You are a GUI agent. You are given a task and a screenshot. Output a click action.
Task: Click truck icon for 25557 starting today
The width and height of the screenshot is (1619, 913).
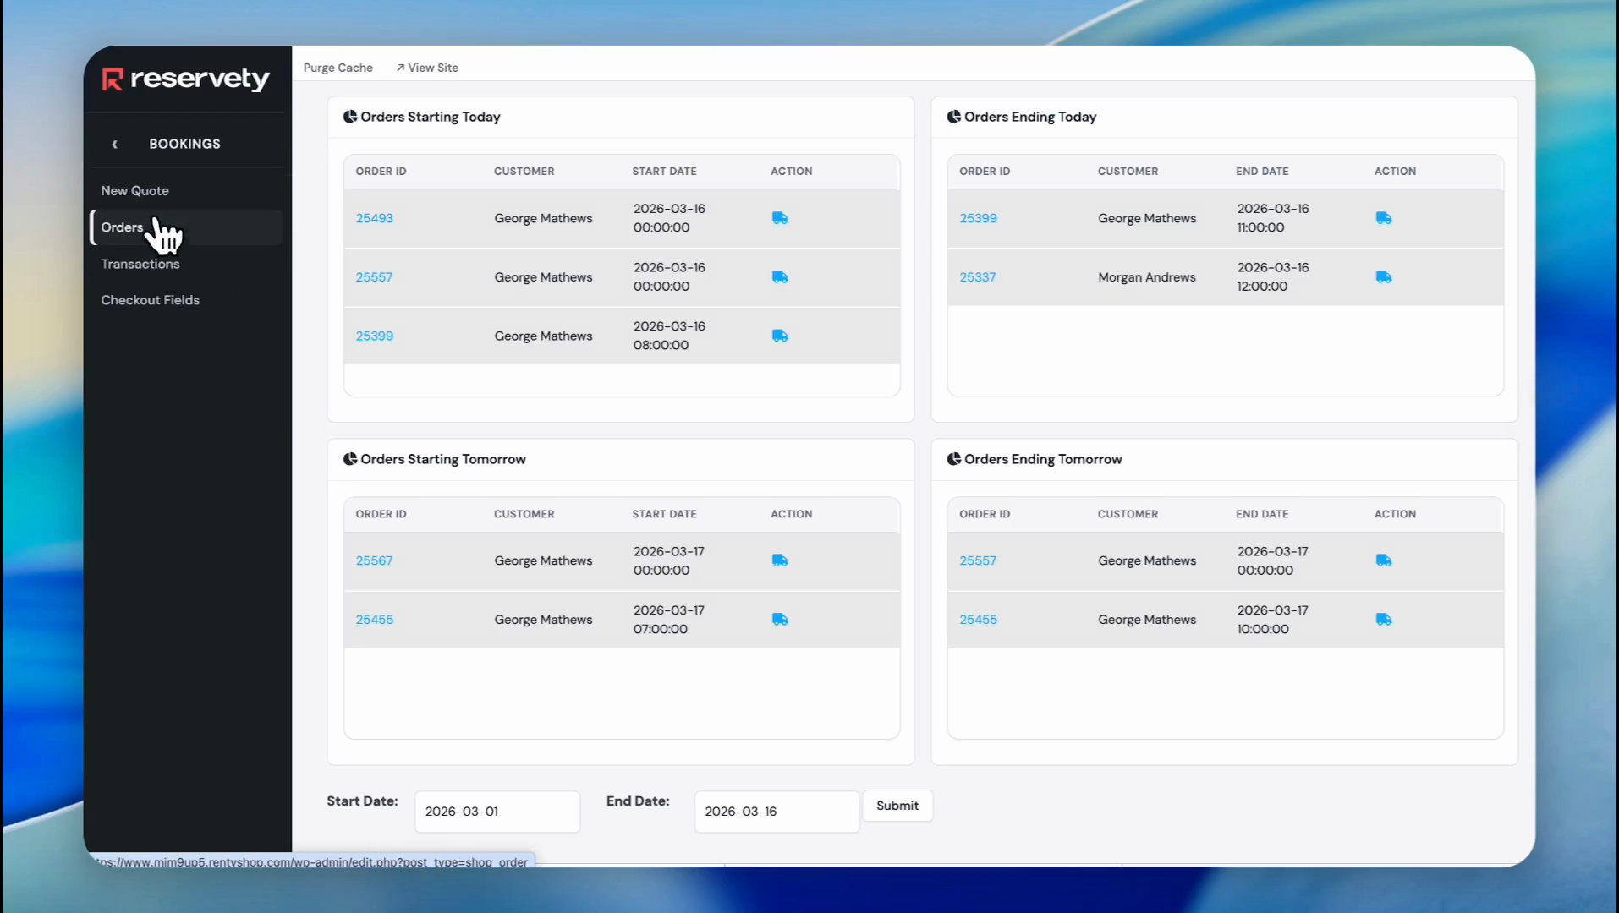tap(780, 277)
